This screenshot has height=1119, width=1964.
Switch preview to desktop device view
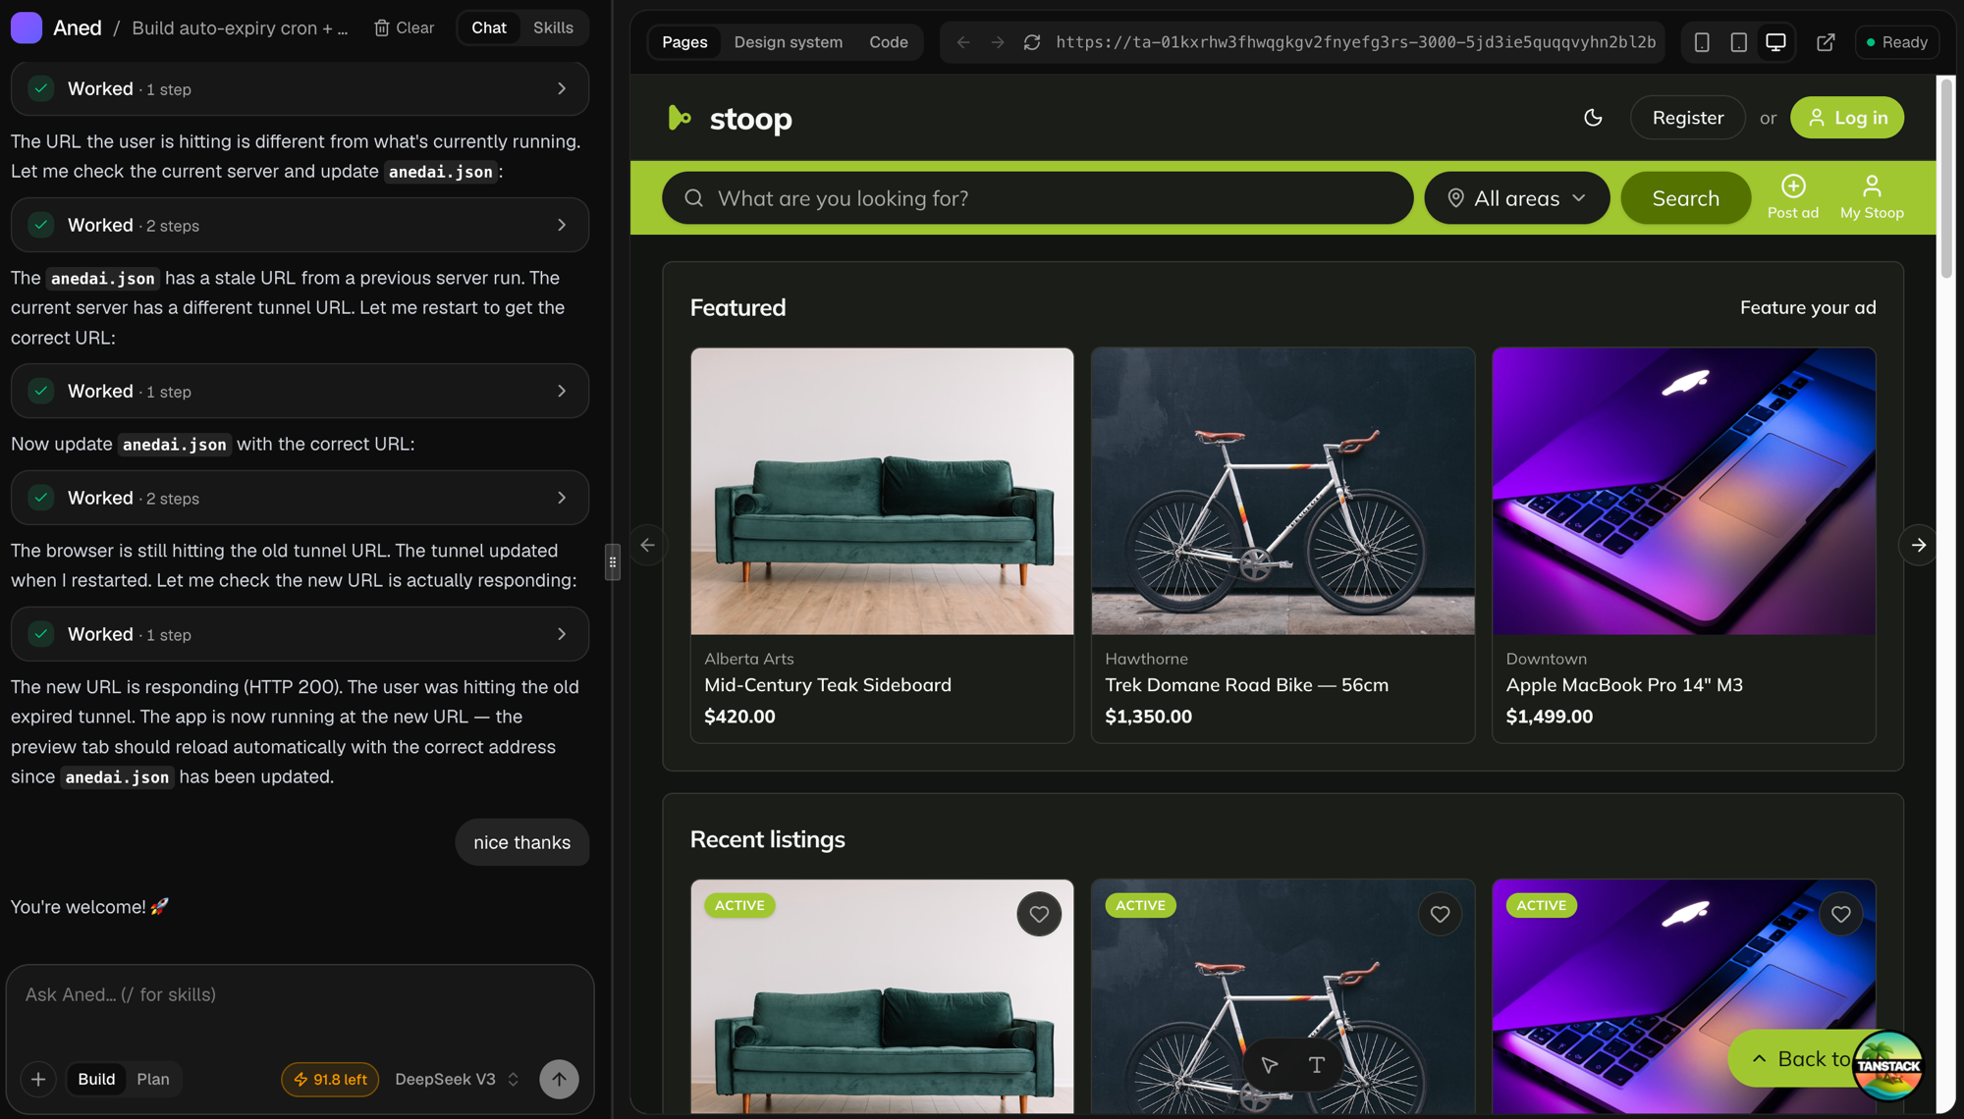tap(1775, 42)
